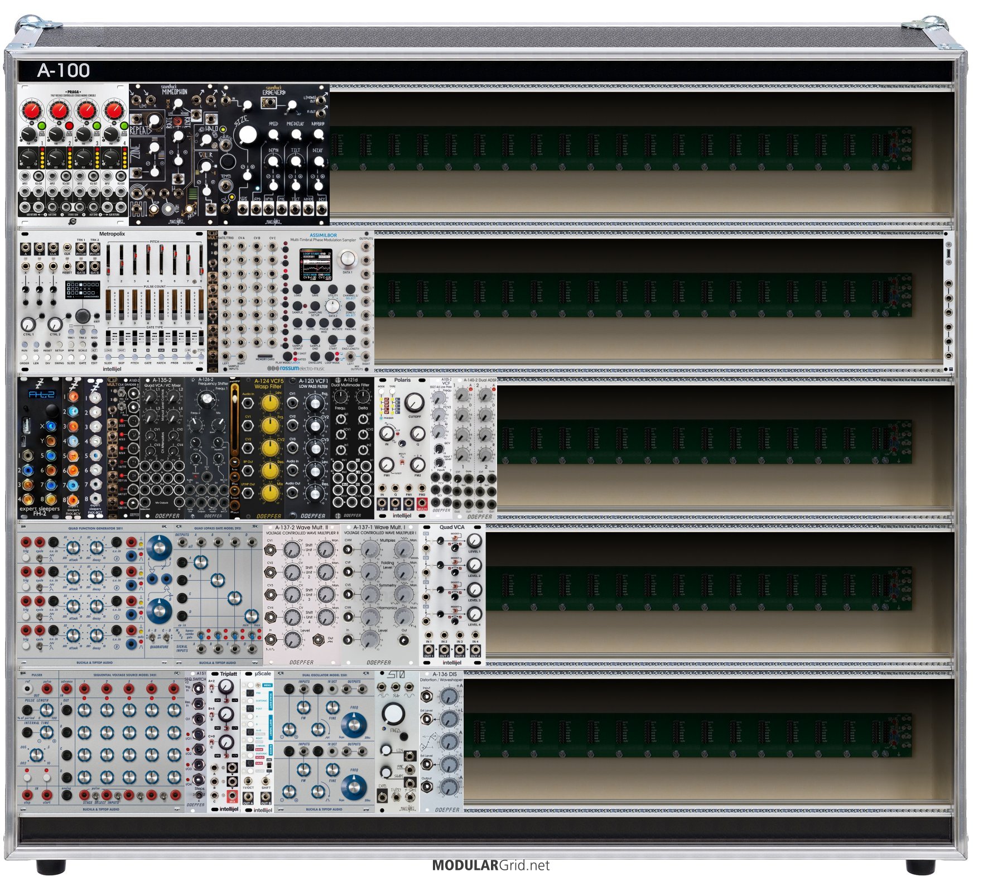Screen dimensions: 983x877
Task: Click Metropolix pulse count slider for stage 8
Action: 201,306
